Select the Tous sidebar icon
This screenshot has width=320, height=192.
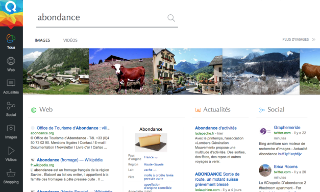coord(11,38)
